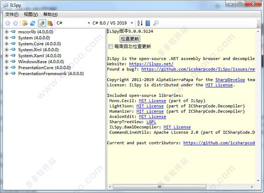The height and width of the screenshot is (193, 264).
Task: Select mscorlib (4.0.0.0) in the tree
Action: point(36,32)
